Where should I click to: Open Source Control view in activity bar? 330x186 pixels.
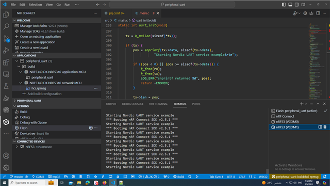tap(6, 39)
